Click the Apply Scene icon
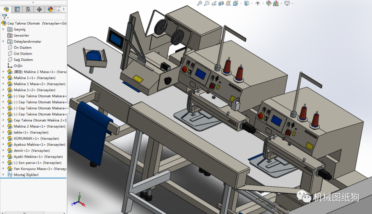This screenshot has height=214, width=372. tap(276, 3)
